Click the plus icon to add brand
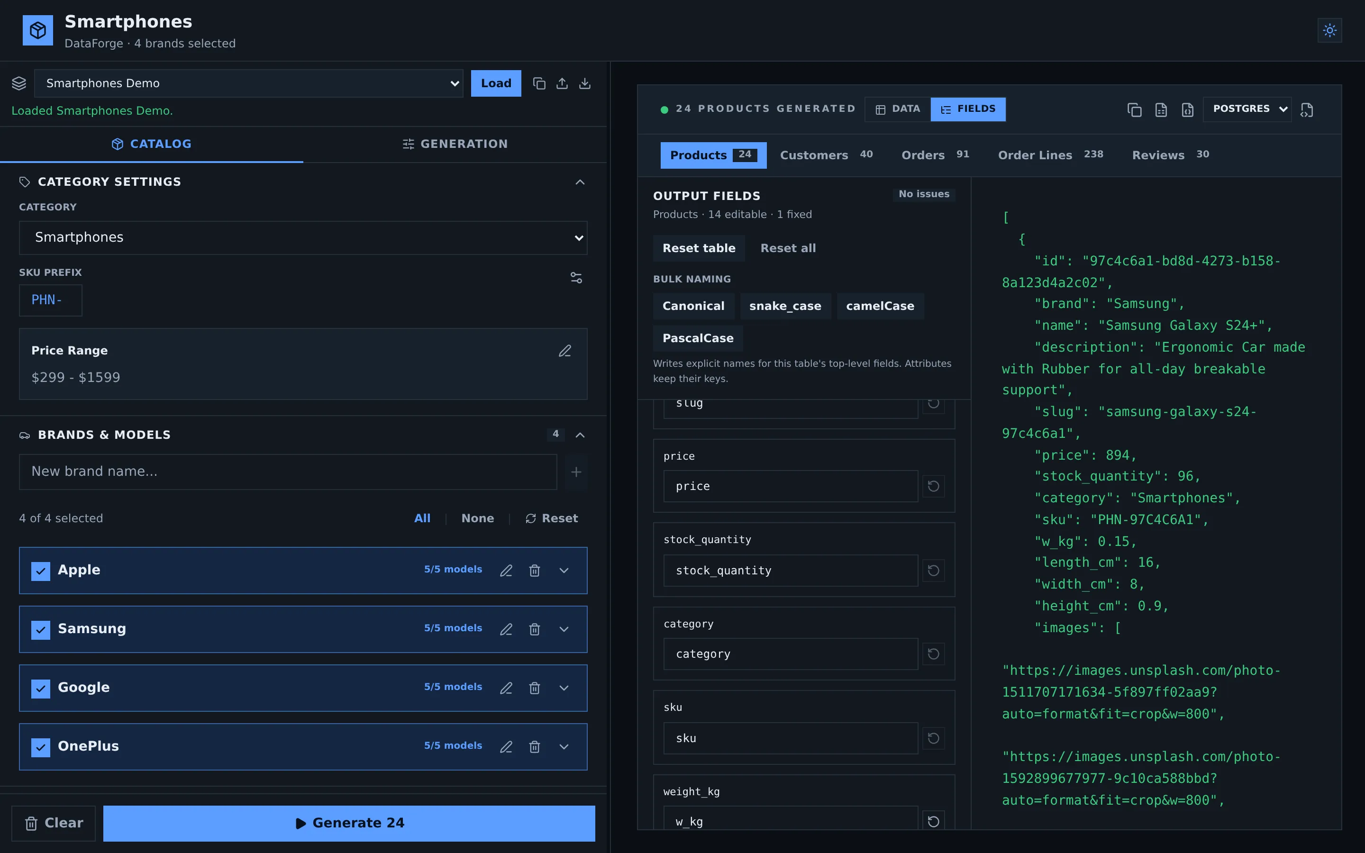Screen dimensions: 1365x853 coord(576,472)
